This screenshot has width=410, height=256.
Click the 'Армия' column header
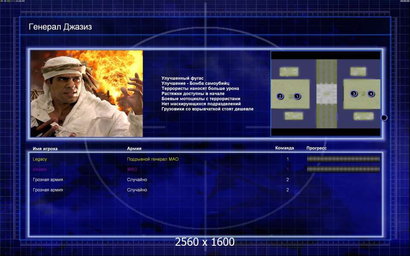(134, 148)
